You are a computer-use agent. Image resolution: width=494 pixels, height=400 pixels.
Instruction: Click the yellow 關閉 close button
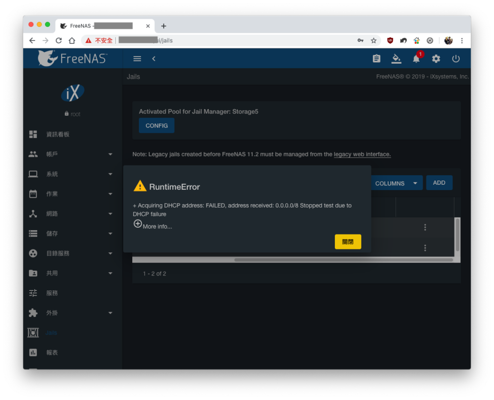pyautogui.click(x=348, y=242)
